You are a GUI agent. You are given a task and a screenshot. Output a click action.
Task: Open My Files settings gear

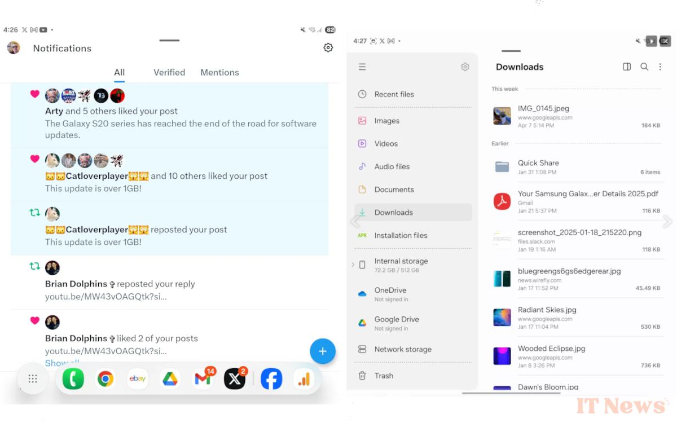pyautogui.click(x=465, y=67)
